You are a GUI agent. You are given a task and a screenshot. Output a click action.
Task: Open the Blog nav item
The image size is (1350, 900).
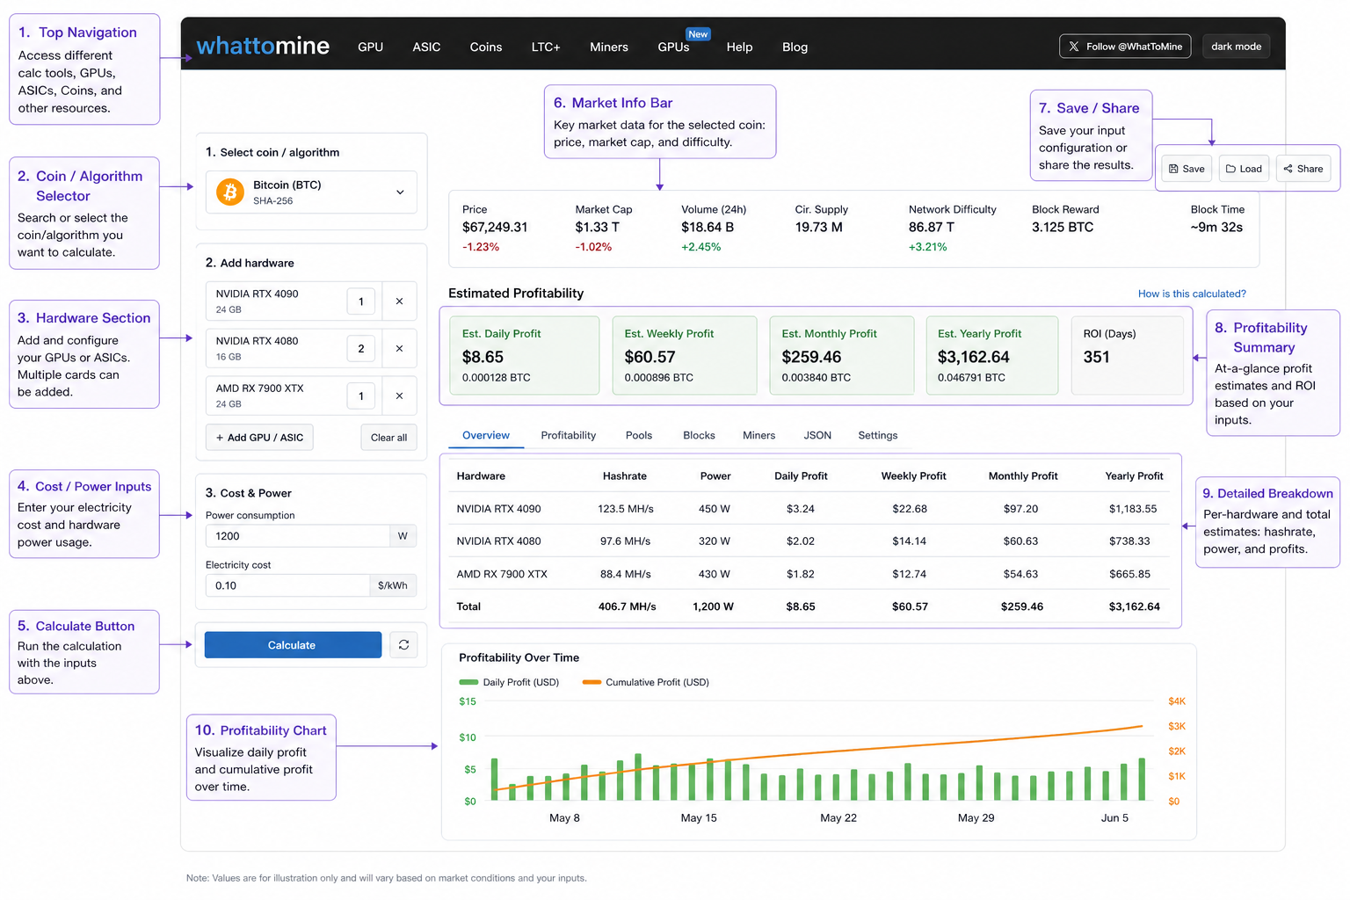tap(795, 47)
